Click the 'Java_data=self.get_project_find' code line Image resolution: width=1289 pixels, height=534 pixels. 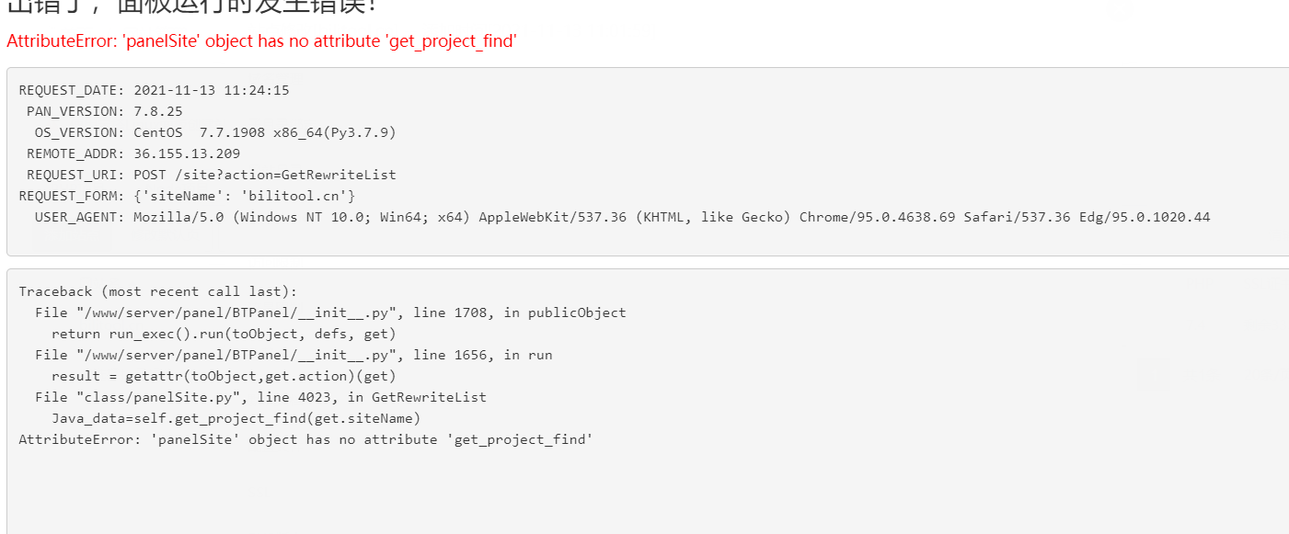coord(236,418)
